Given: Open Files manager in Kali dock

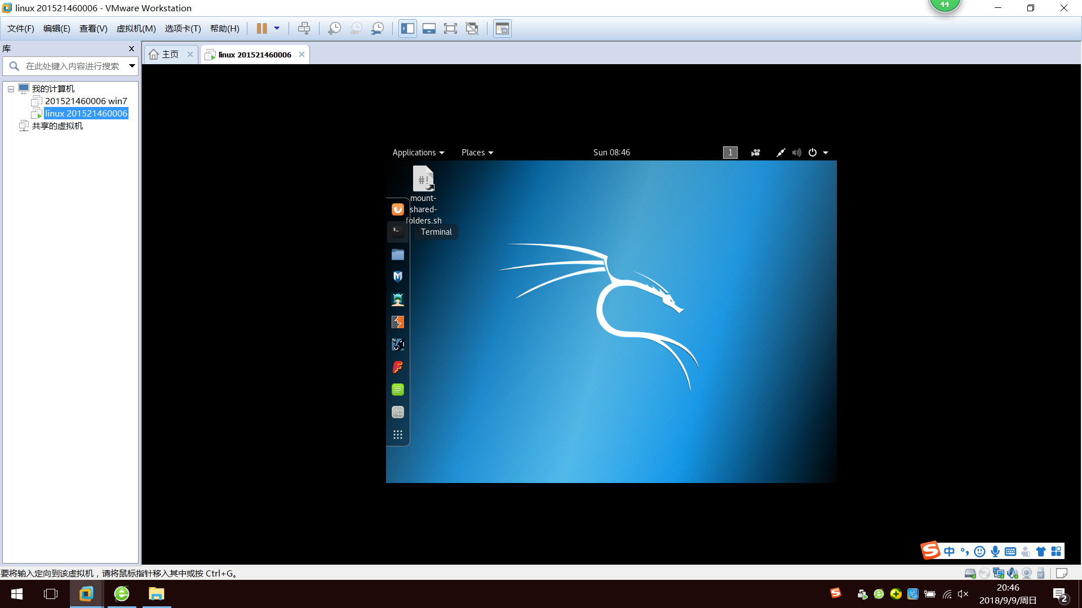Looking at the screenshot, I should (397, 254).
